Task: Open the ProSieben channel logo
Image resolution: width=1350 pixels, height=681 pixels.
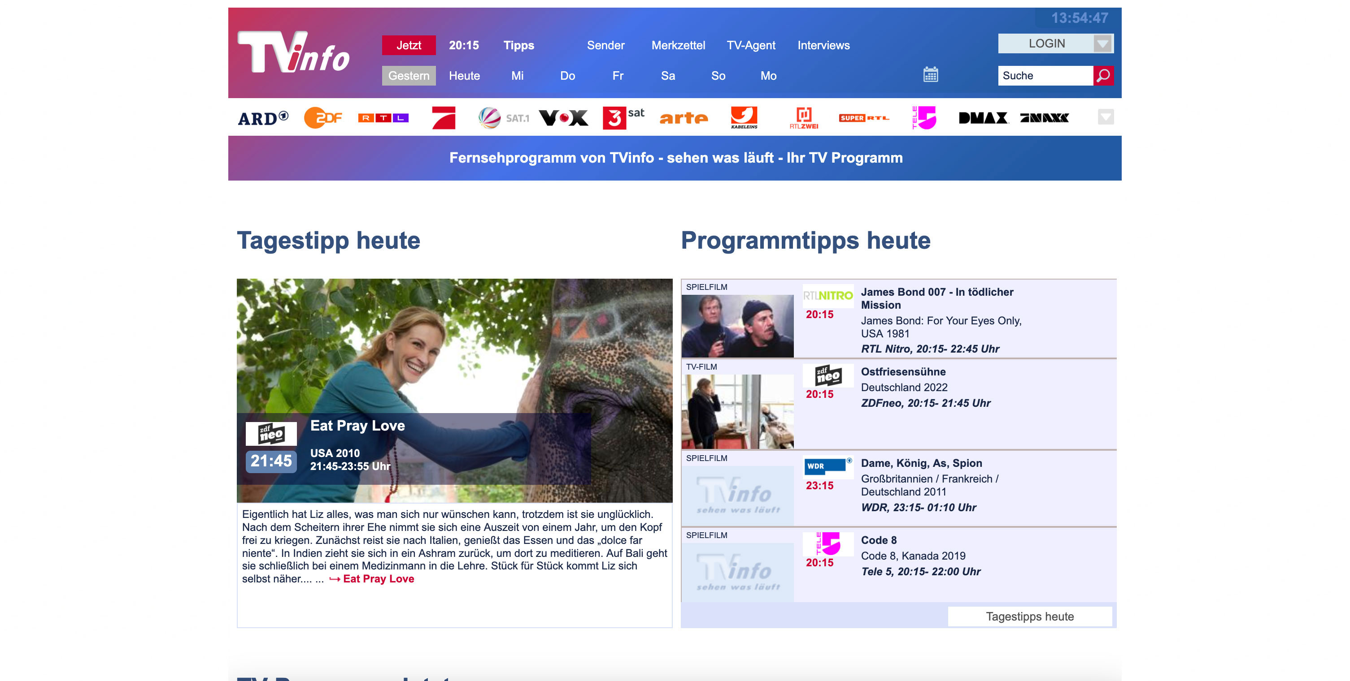Action: pos(444,118)
